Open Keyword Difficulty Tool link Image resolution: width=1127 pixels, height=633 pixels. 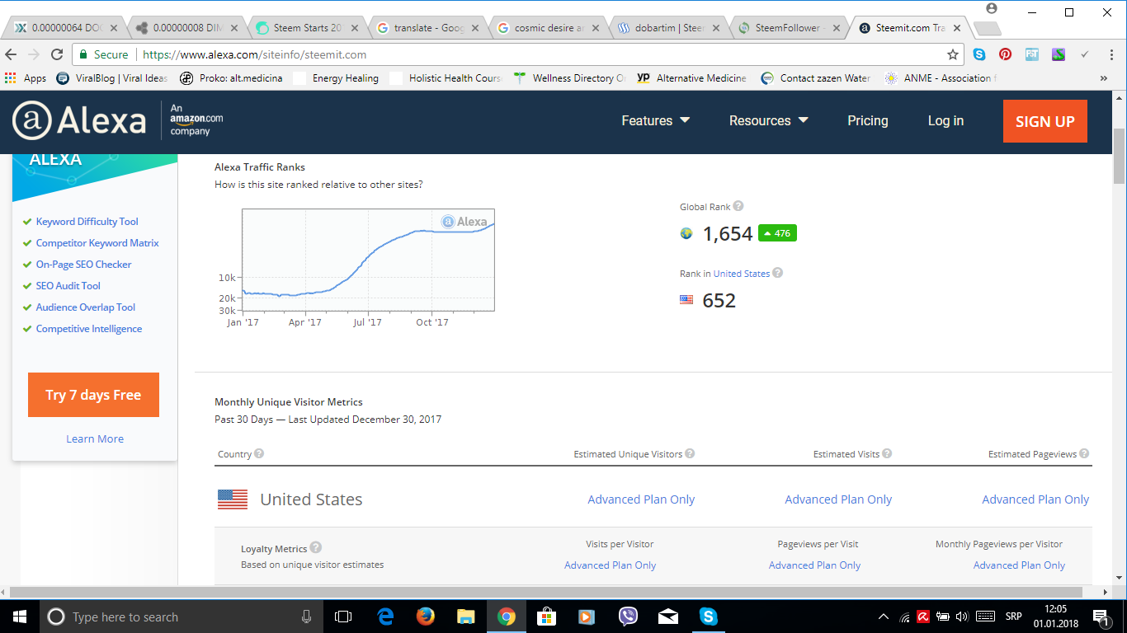click(x=87, y=222)
